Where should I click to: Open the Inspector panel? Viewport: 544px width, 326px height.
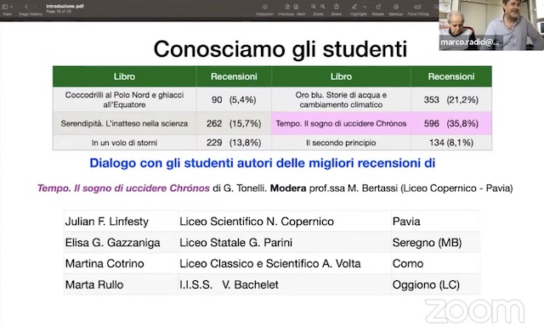tap(264, 7)
